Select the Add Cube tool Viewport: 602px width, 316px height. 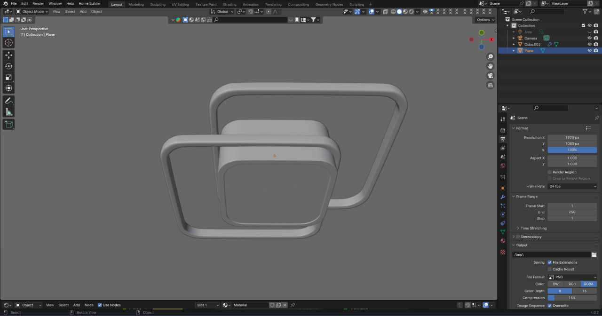8,124
